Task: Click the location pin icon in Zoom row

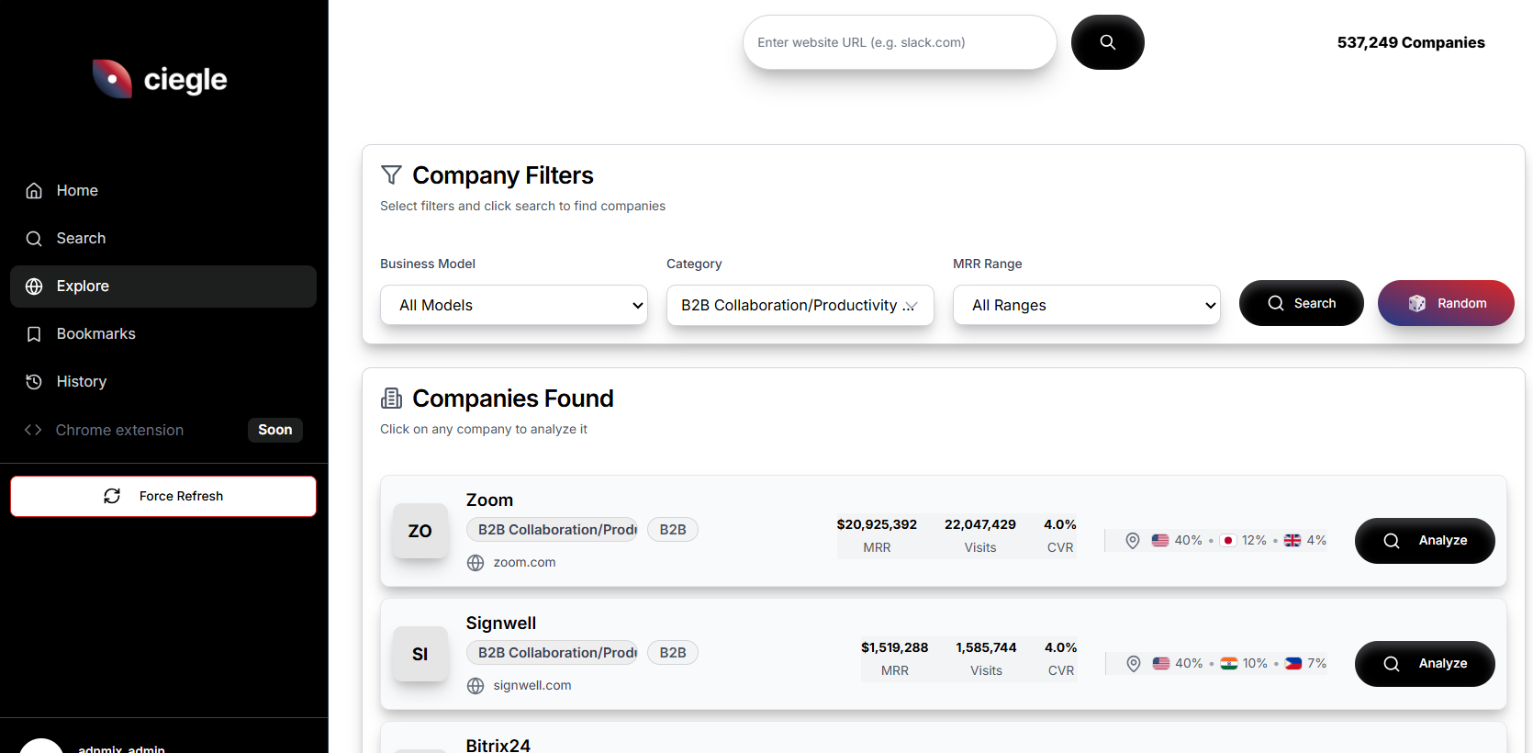Action: (1133, 541)
